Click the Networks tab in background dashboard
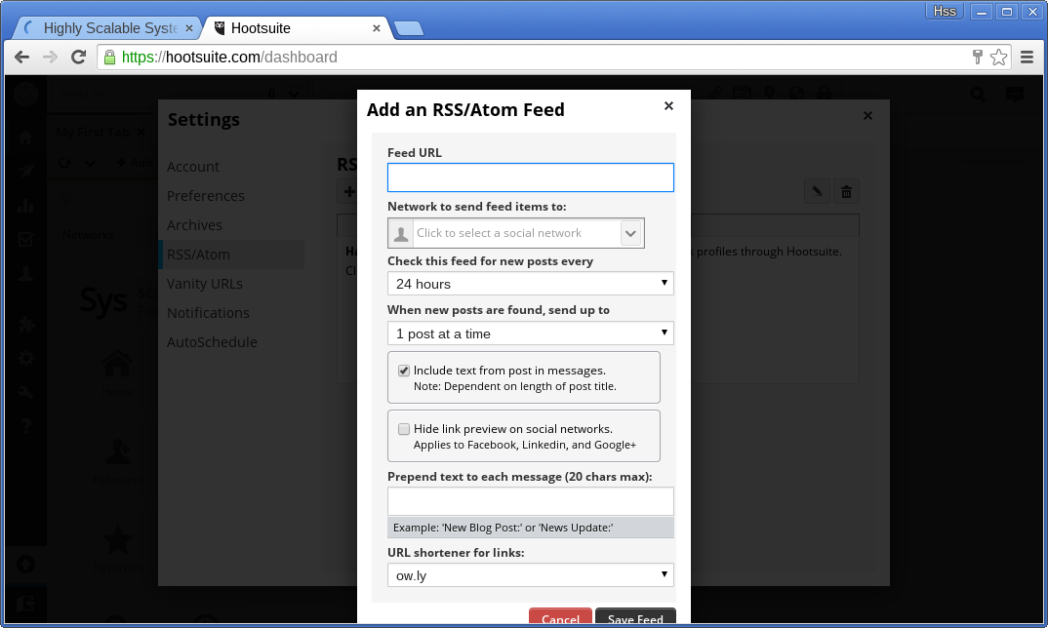1048x628 pixels. pos(88,234)
